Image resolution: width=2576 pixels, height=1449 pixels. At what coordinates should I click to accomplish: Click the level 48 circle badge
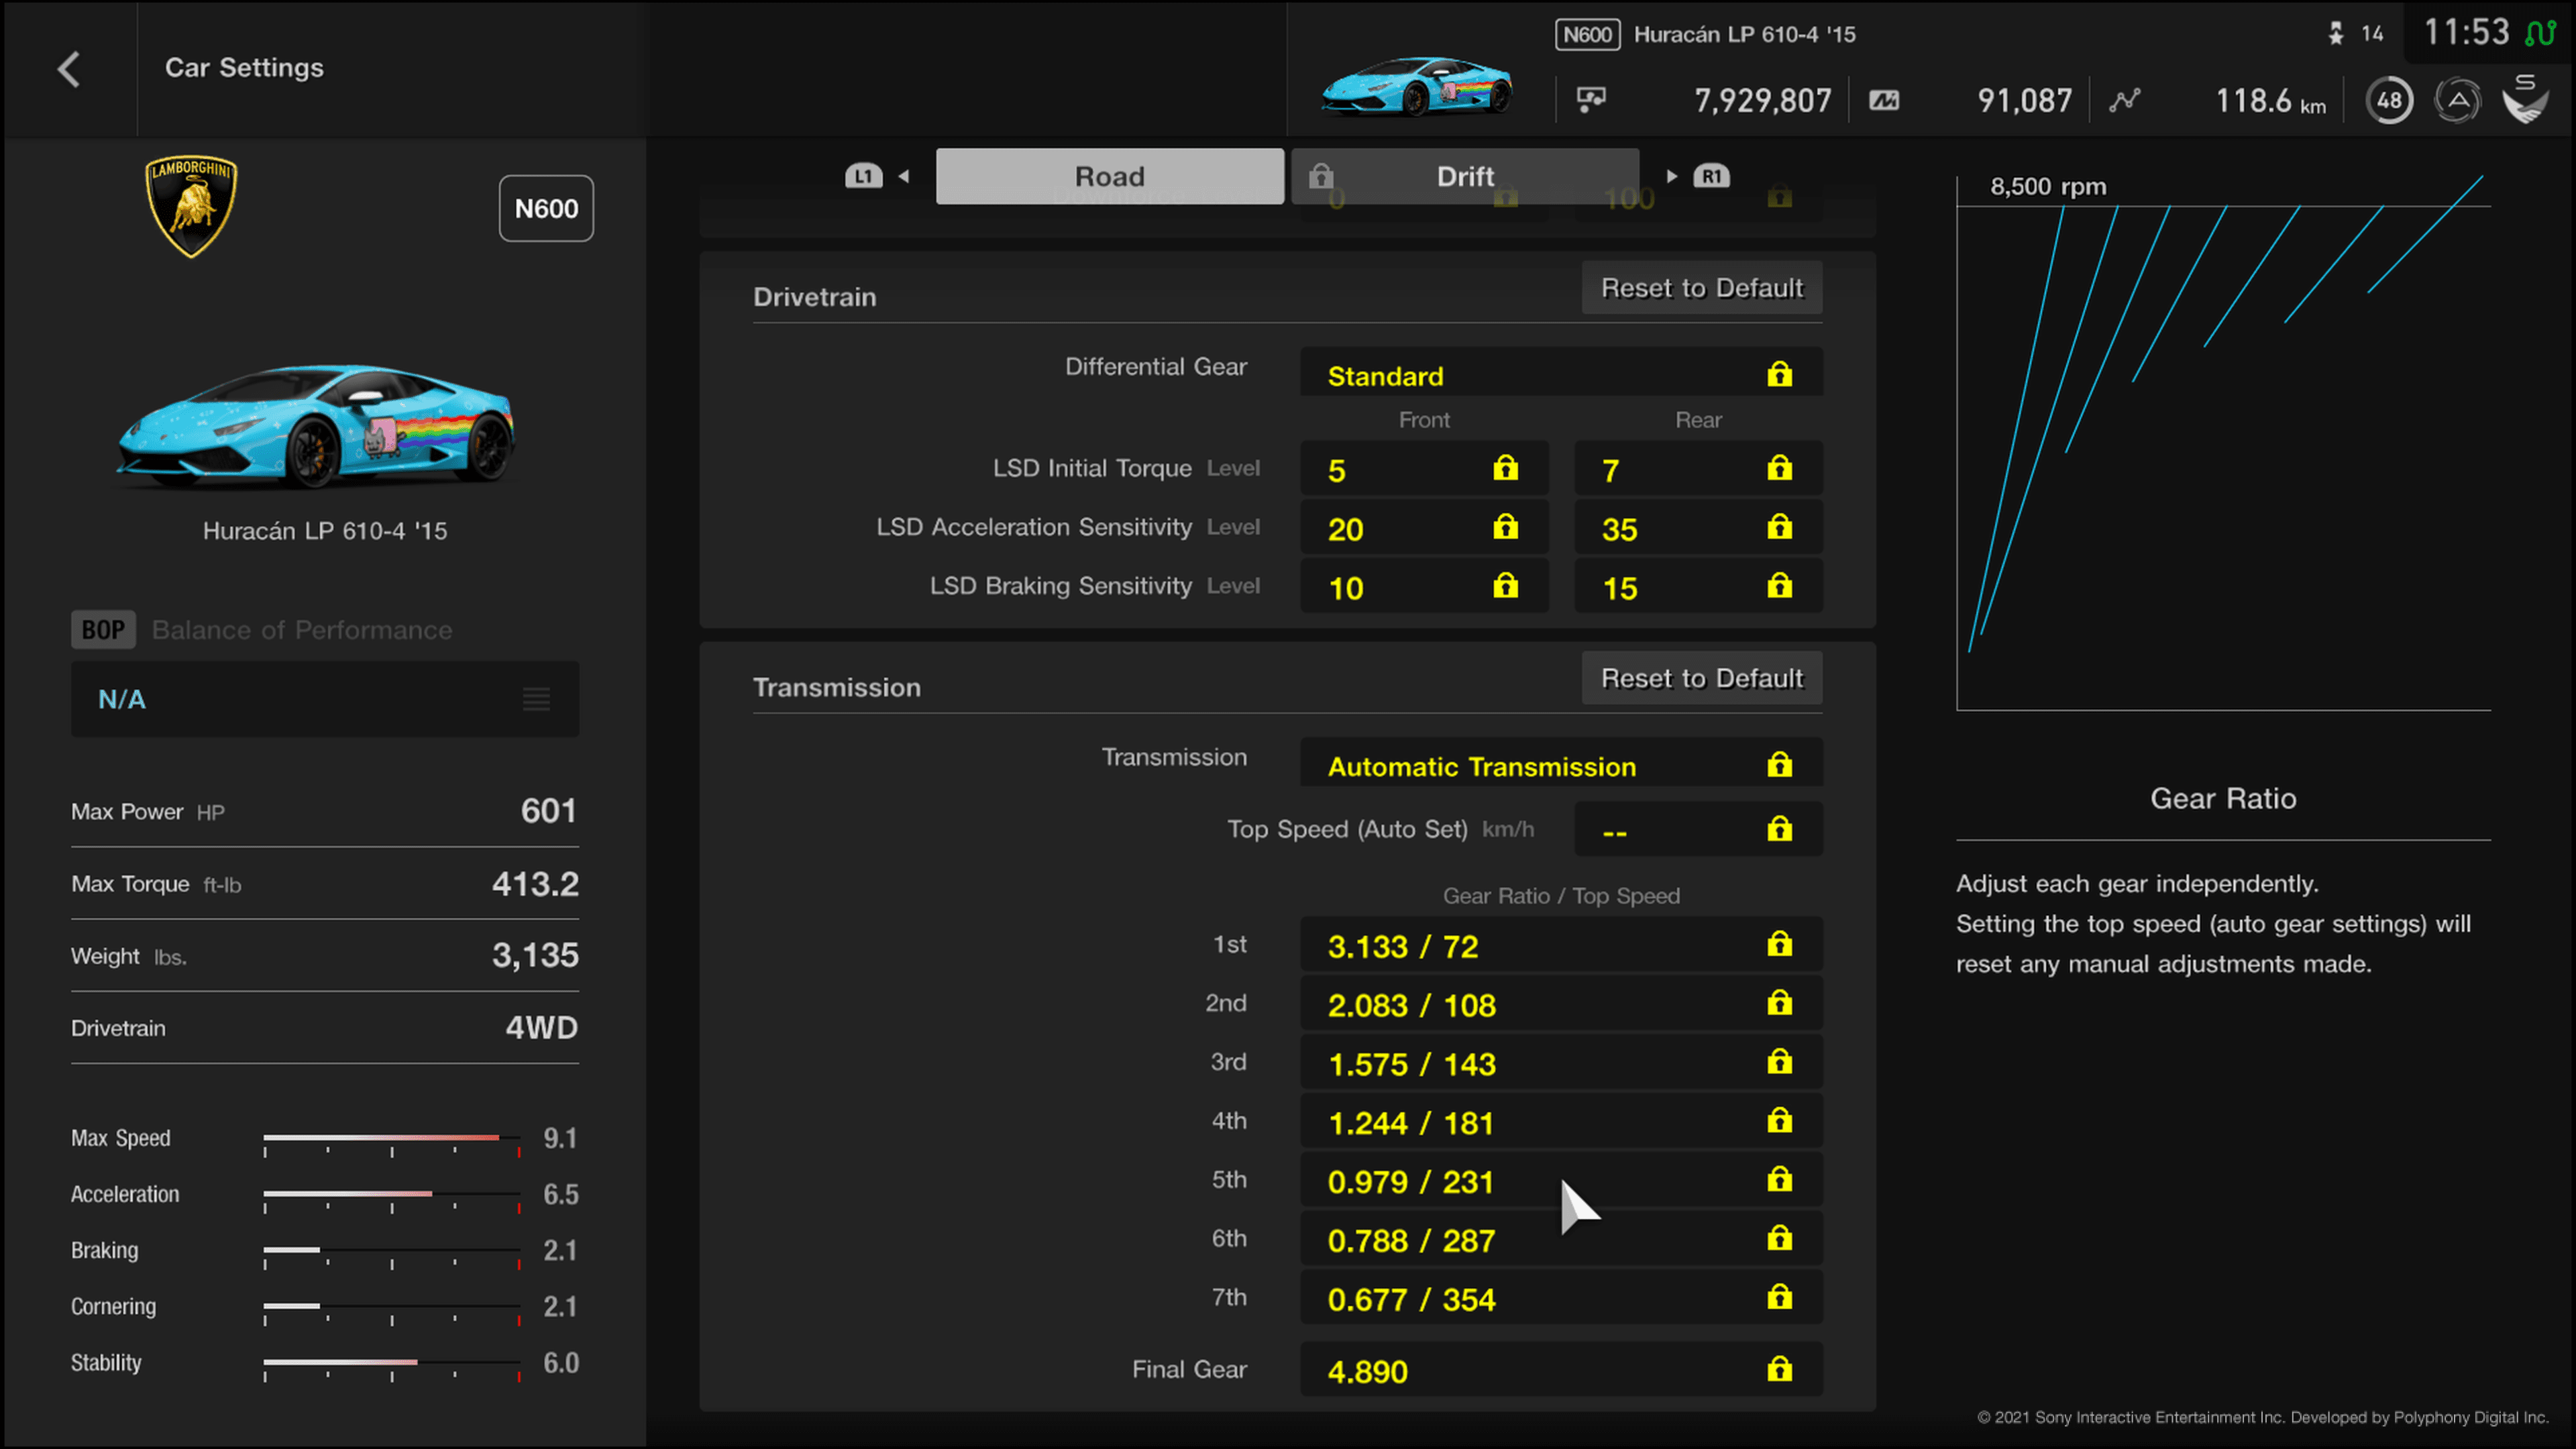pos(2389,100)
